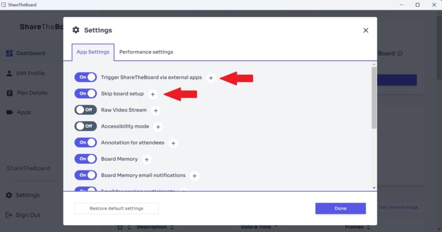Open Apps in the sidebar
This screenshot has height=232, width=442.
tap(18, 112)
